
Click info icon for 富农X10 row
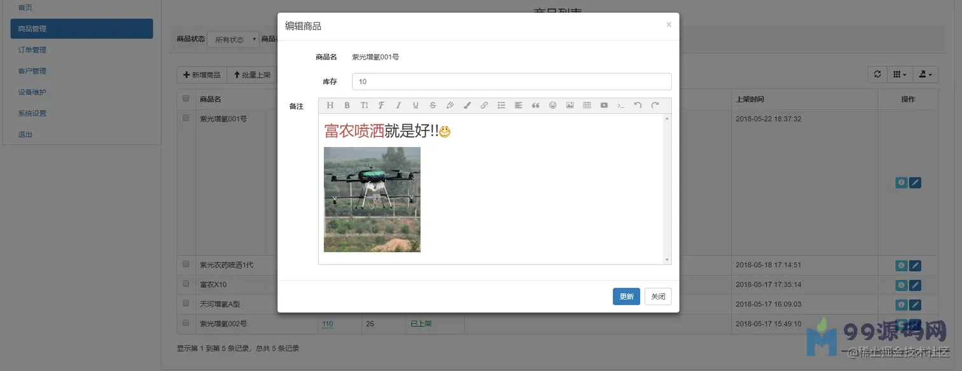[x=901, y=285]
